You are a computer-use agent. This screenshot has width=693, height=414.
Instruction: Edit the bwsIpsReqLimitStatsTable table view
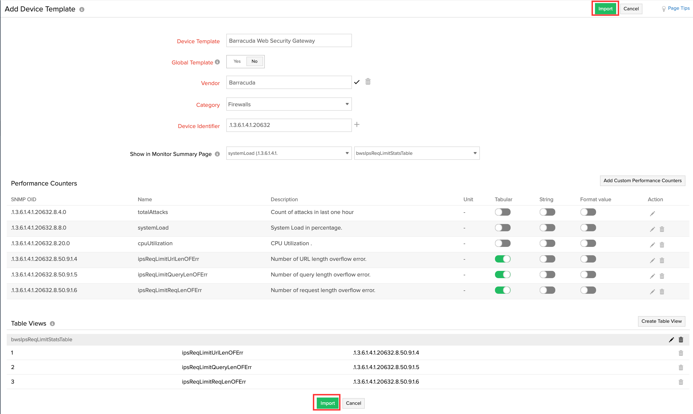click(x=671, y=340)
